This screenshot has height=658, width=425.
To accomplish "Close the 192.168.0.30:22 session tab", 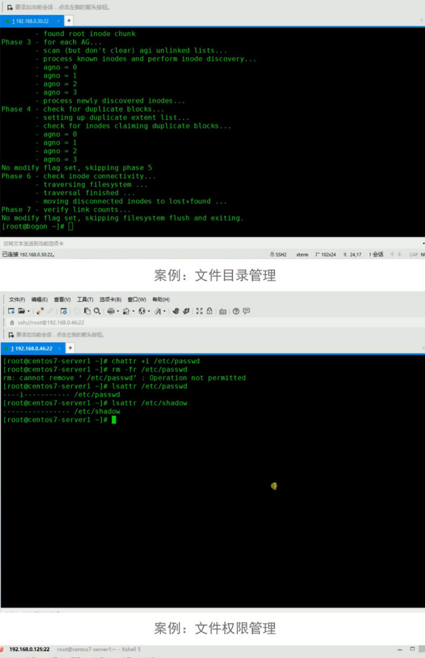I will click(58, 21).
